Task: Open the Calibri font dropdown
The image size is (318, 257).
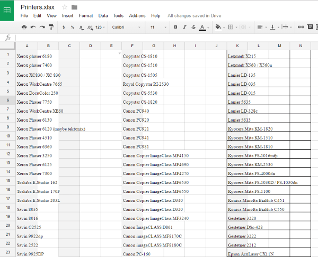Action: point(125,26)
